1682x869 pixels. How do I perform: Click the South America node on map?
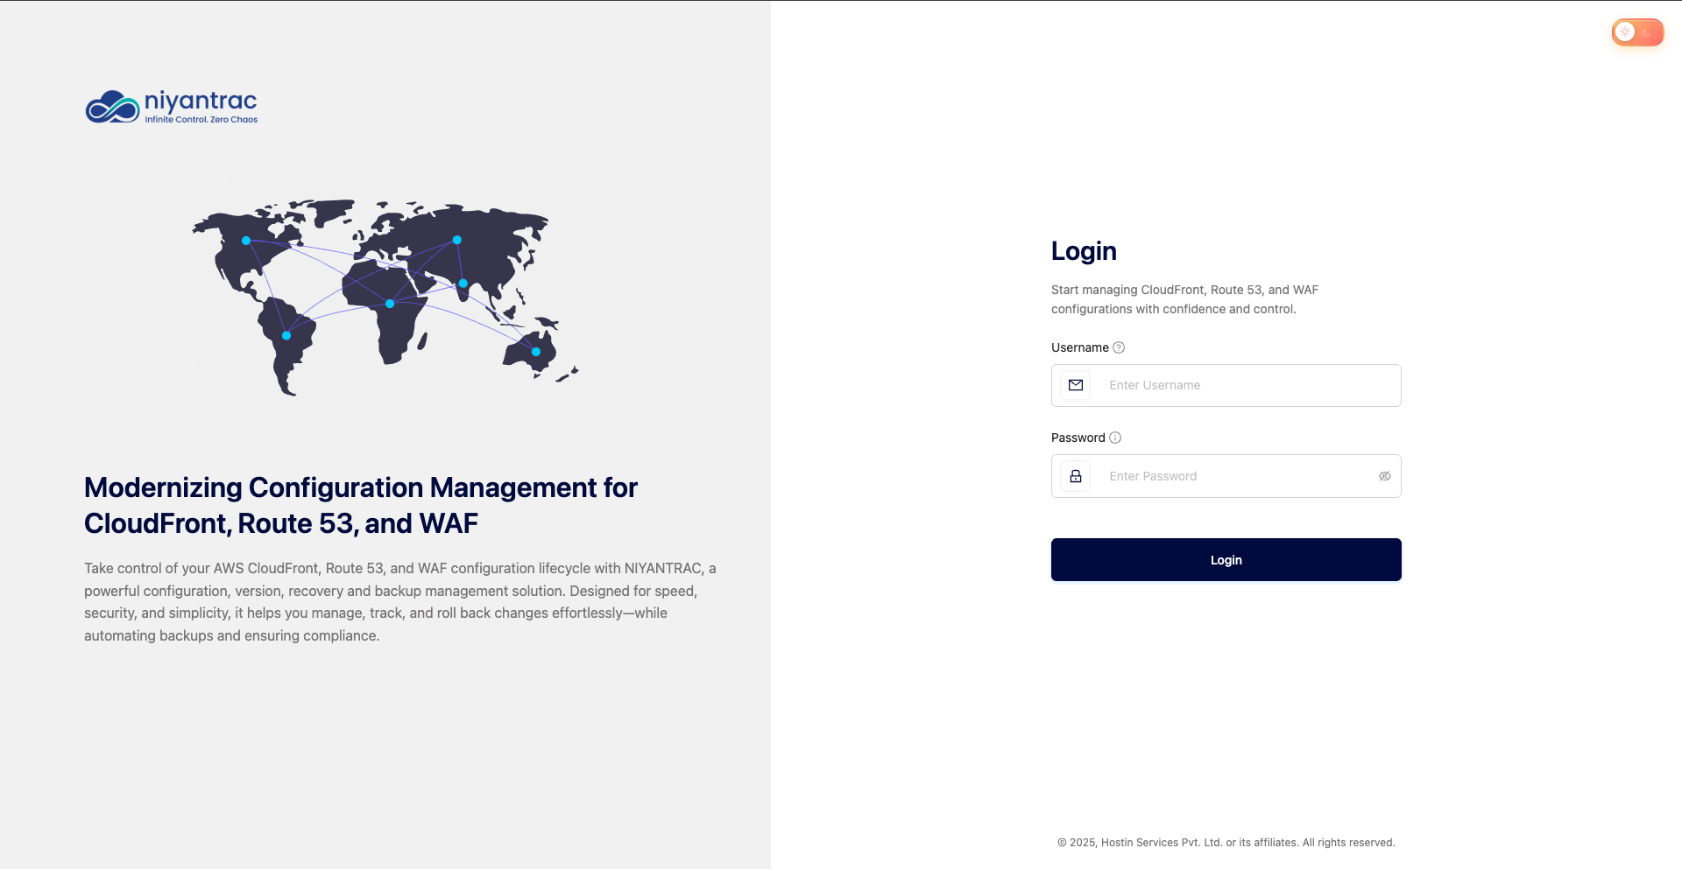tap(286, 335)
